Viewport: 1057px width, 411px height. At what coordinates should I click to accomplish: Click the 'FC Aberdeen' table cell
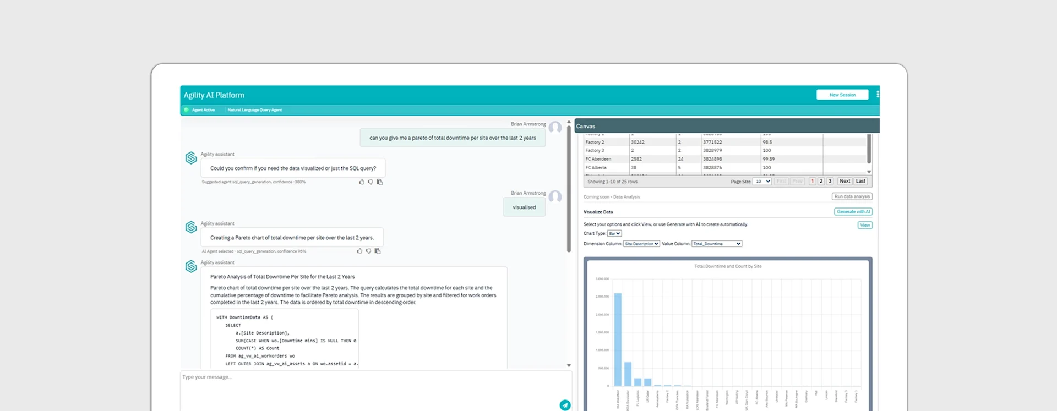click(606, 159)
